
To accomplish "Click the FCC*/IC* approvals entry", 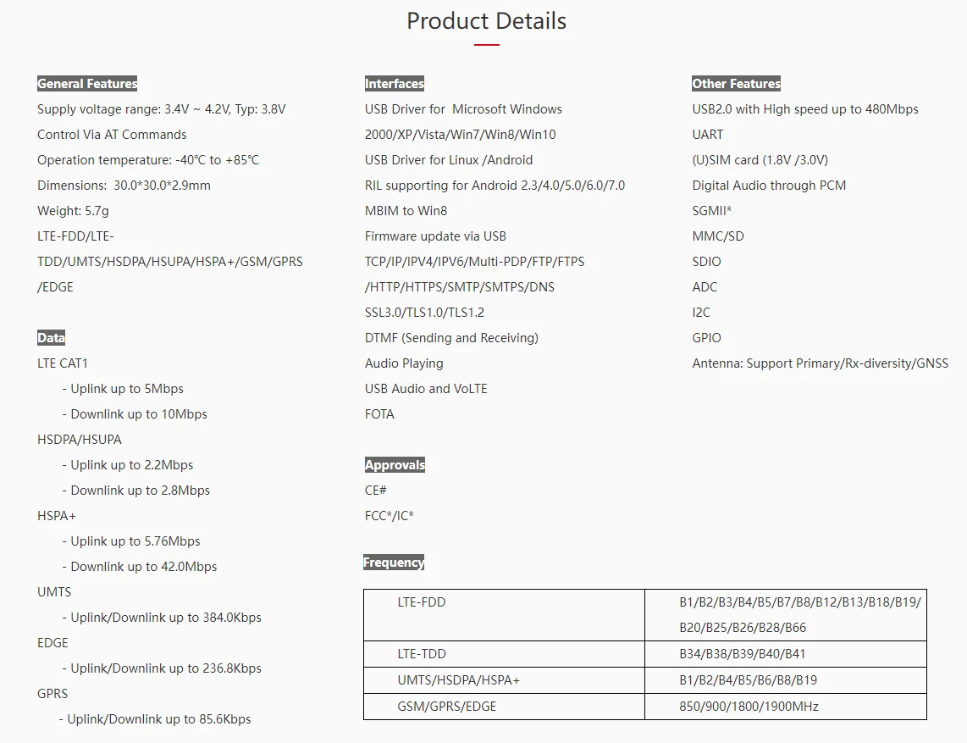I will coord(390,516).
